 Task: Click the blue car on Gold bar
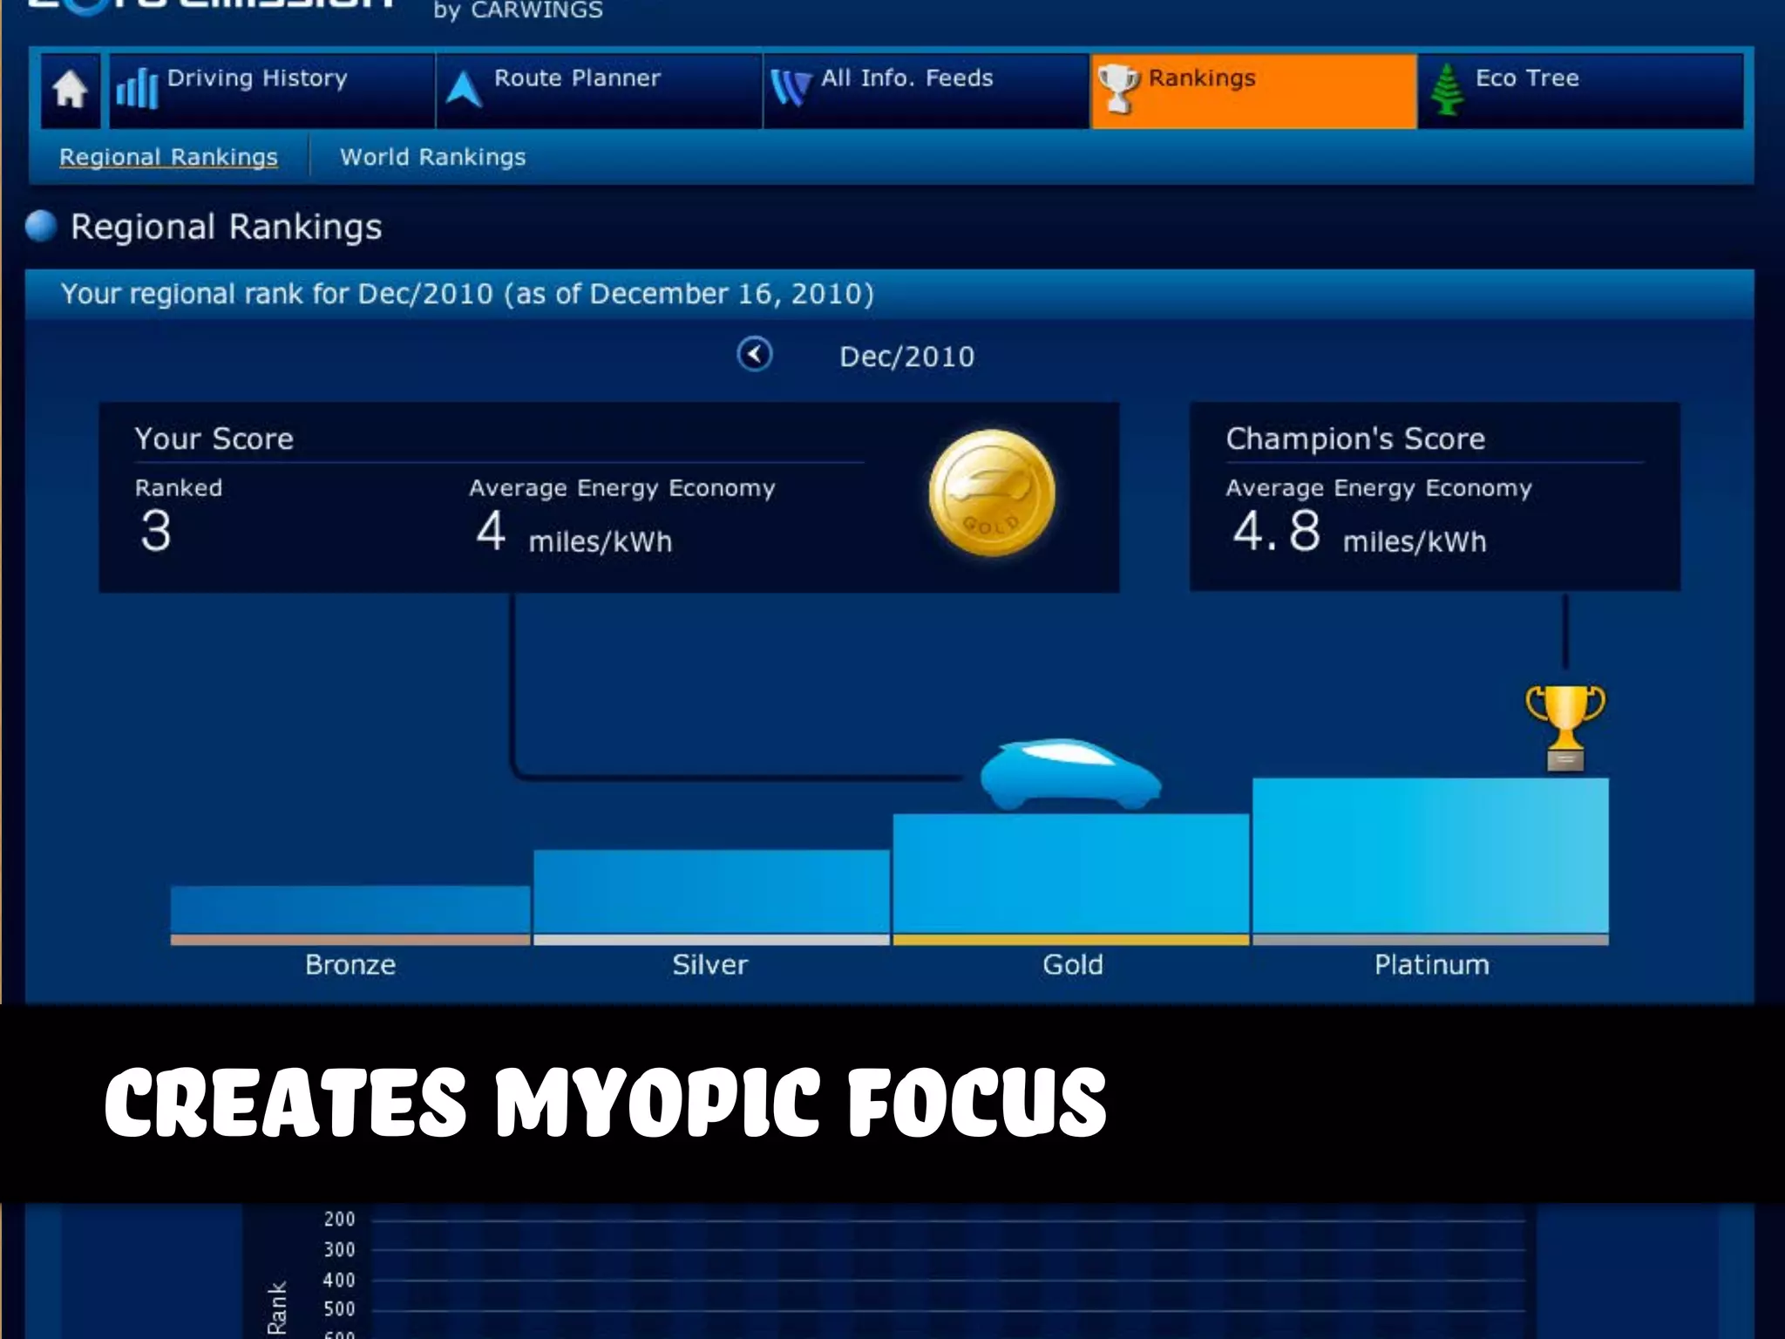(1070, 774)
